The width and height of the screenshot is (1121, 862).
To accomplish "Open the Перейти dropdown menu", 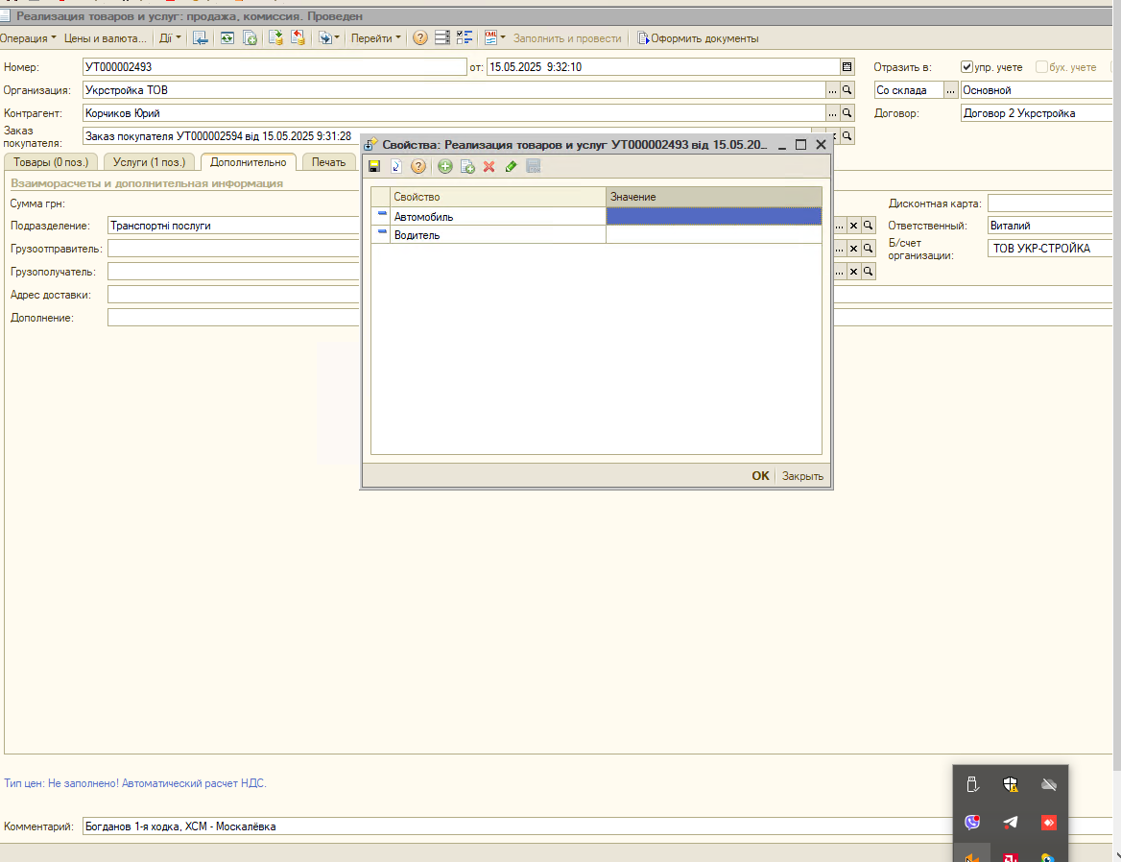I will coord(376,38).
